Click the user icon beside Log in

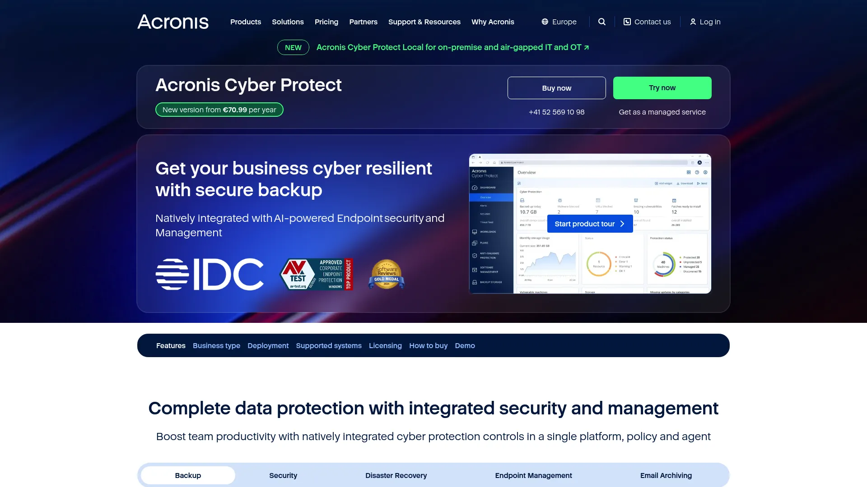[693, 22]
